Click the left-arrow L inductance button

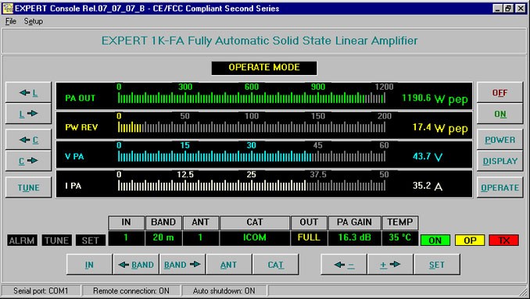28,92
